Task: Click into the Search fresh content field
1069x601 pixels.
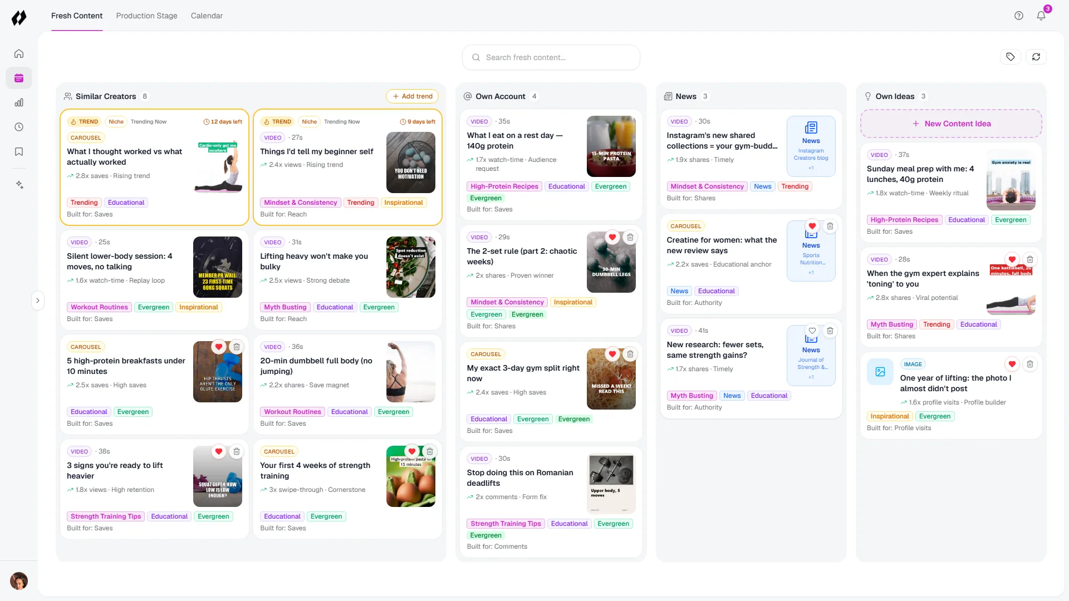Action: click(x=551, y=57)
